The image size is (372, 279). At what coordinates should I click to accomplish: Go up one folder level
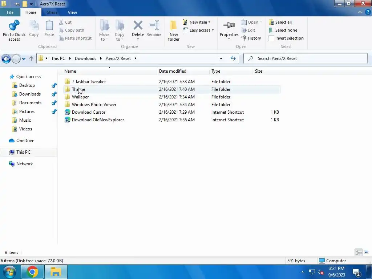pyautogui.click(x=31, y=58)
